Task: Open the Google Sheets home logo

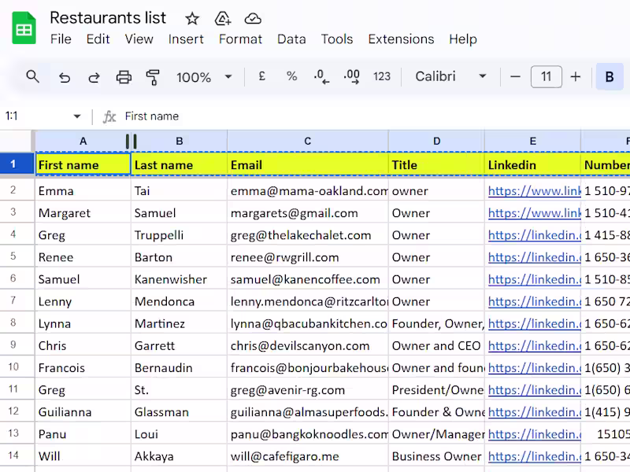Action: tap(24, 28)
